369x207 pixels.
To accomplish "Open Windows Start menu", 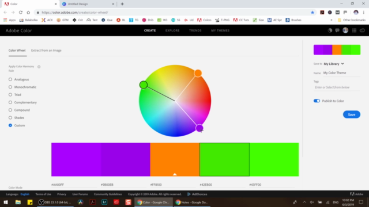I will point(6,202).
